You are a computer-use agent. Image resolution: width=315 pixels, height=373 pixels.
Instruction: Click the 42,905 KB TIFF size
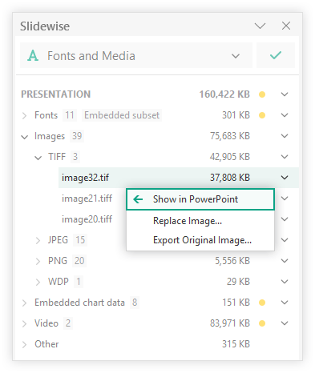pos(230,157)
